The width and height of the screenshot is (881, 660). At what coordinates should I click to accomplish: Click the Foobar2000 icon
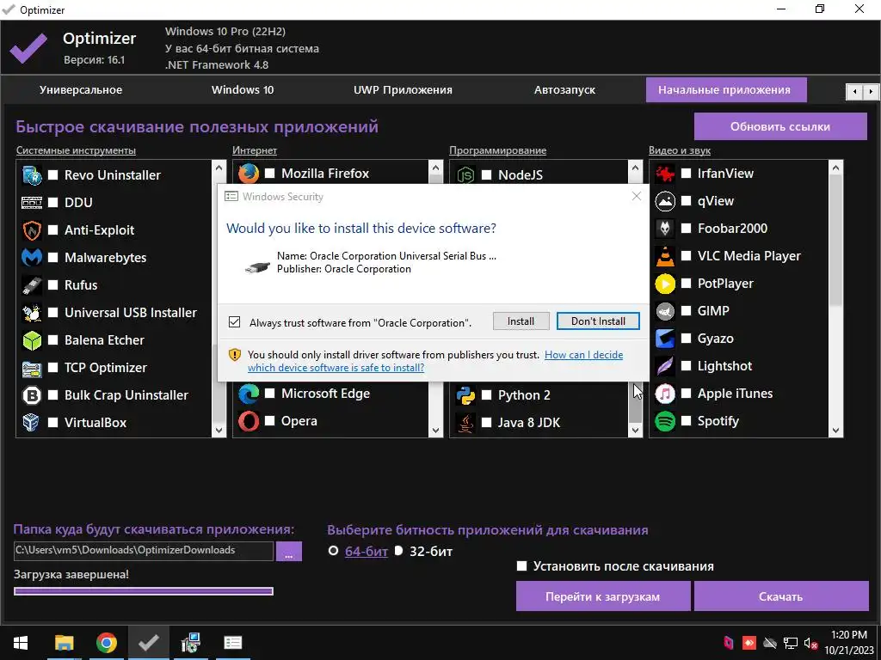point(665,229)
